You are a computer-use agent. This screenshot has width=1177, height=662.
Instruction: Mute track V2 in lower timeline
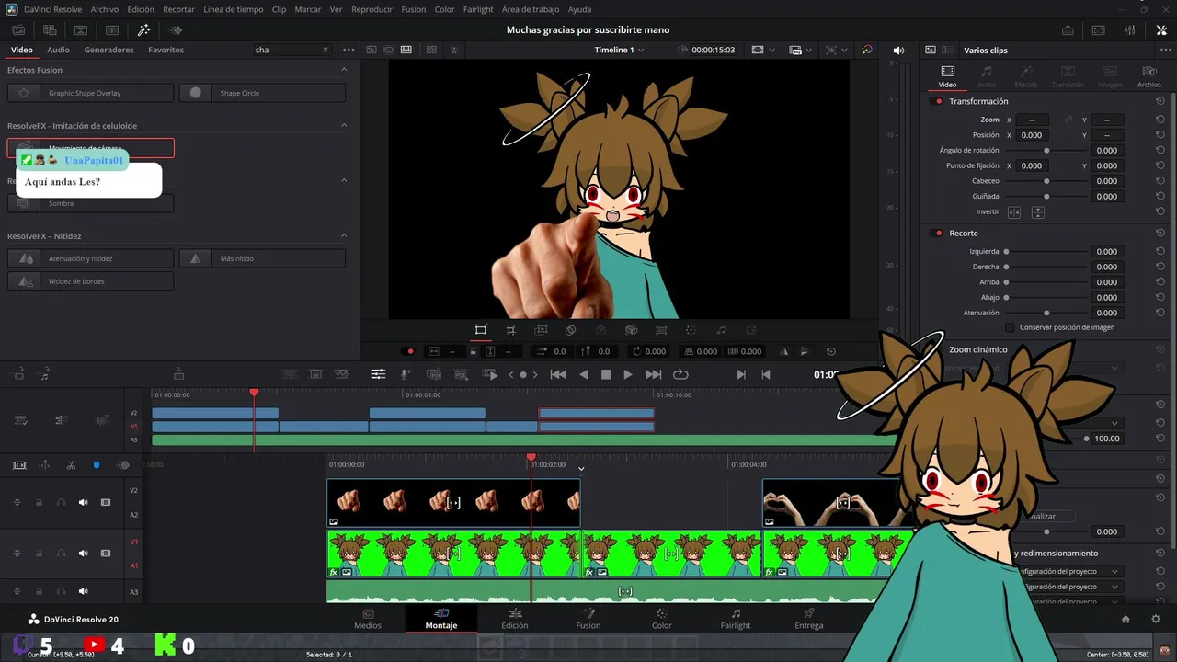point(83,502)
